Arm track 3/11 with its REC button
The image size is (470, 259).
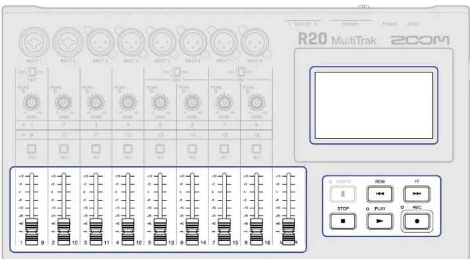click(x=96, y=149)
